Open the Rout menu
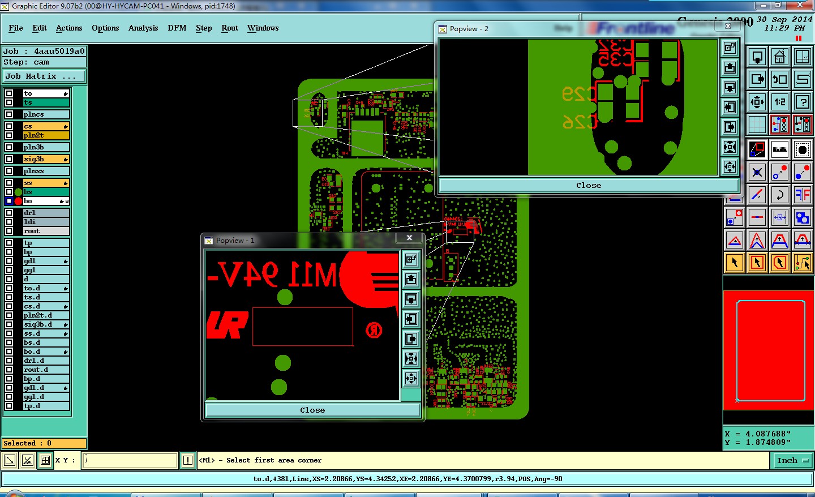Screen dimensions: 815x497 click(230, 28)
